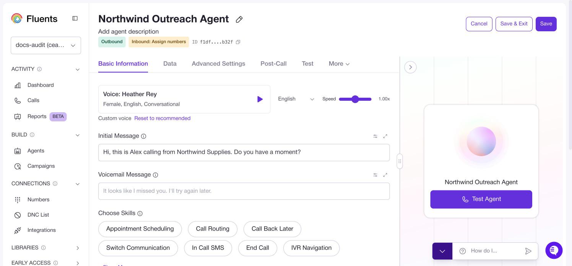Open the English language dropdown
572x266 pixels.
point(296,99)
